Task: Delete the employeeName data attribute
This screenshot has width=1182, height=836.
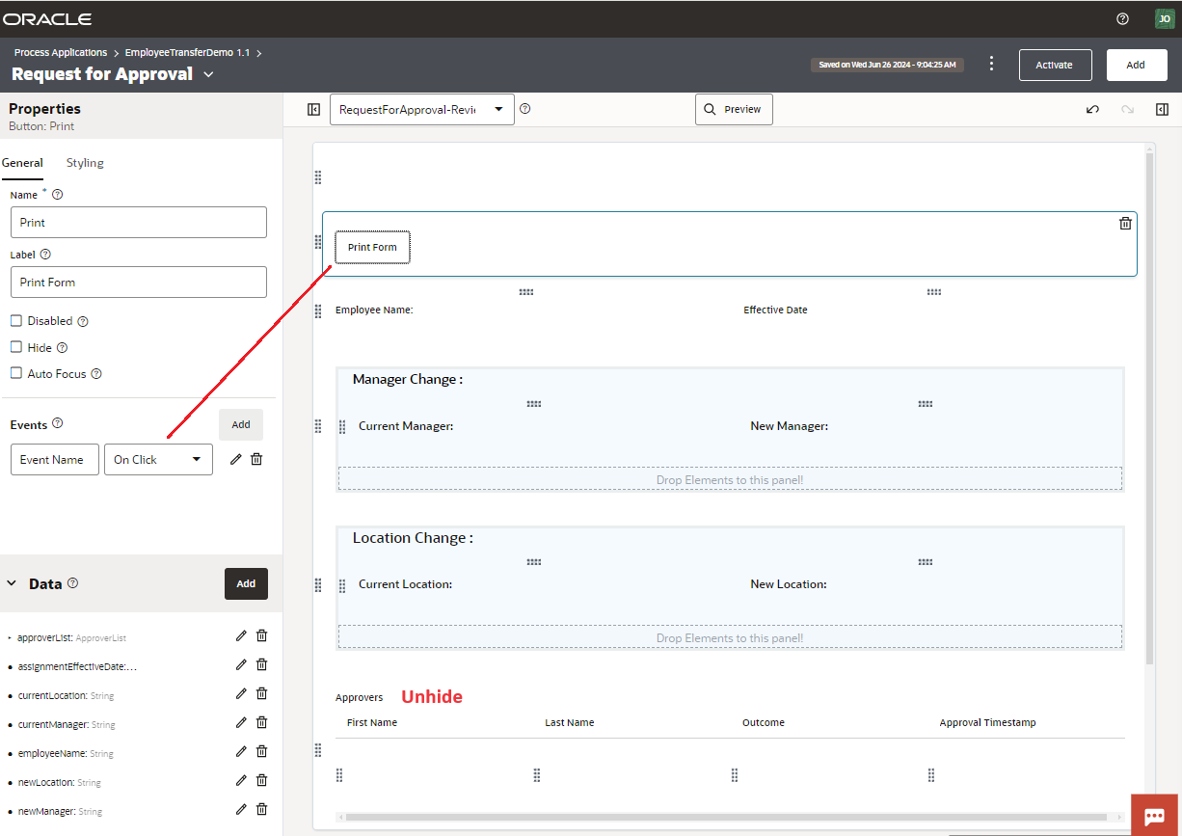Action: pyautogui.click(x=261, y=752)
